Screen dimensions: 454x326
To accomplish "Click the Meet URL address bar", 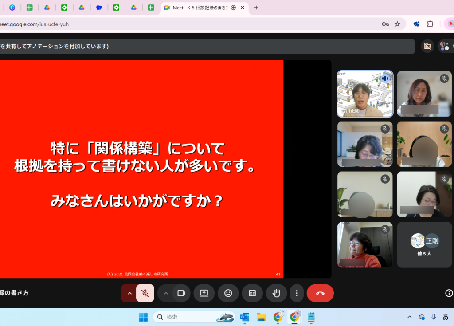I will [177, 24].
